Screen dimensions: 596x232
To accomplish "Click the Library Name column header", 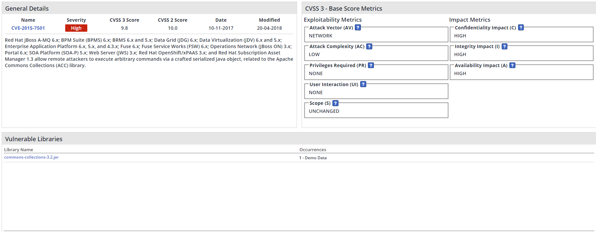I will (x=19, y=150).
